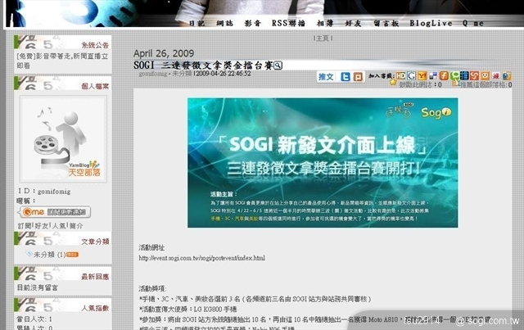The height and width of the screenshot is (330, 524).
Task: Open the 好友 menu item
Action: click(x=353, y=23)
